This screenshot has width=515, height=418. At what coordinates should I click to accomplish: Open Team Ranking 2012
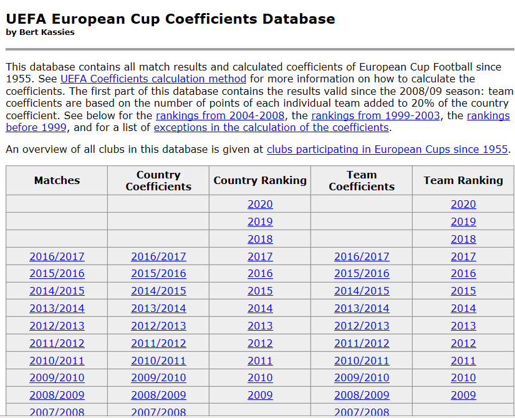pyautogui.click(x=463, y=343)
